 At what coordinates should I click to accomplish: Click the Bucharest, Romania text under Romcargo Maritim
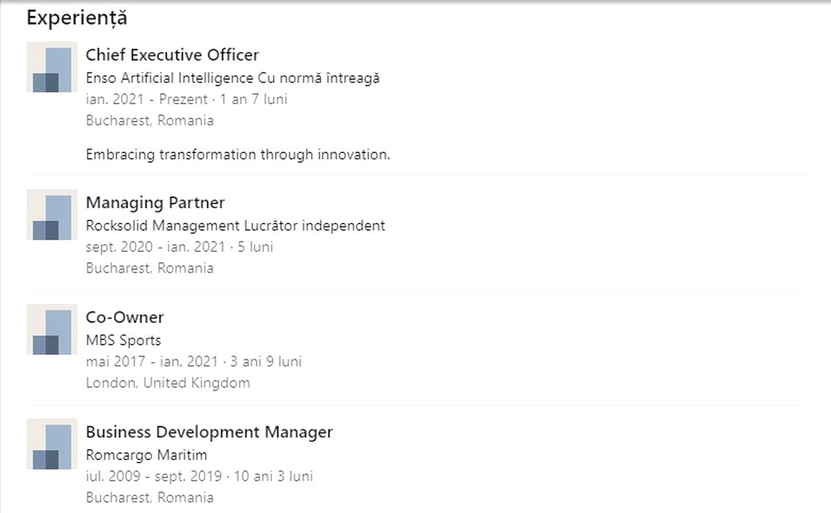click(x=150, y=498)
